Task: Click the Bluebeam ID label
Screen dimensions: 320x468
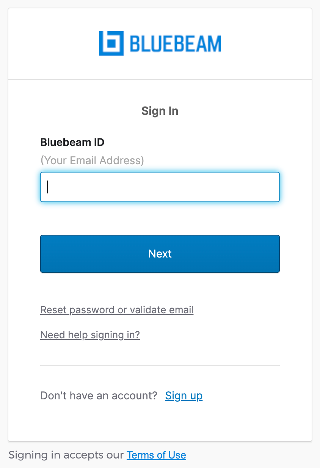Action: pos(72,142)
